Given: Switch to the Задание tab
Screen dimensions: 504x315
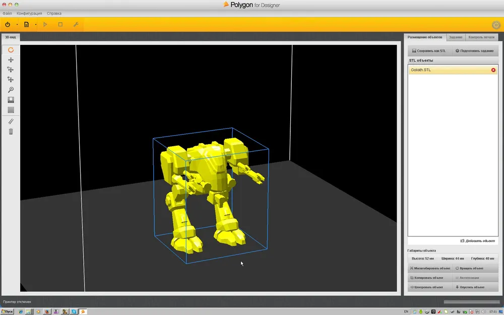Looking at the screenshot, I should point(455,37).
